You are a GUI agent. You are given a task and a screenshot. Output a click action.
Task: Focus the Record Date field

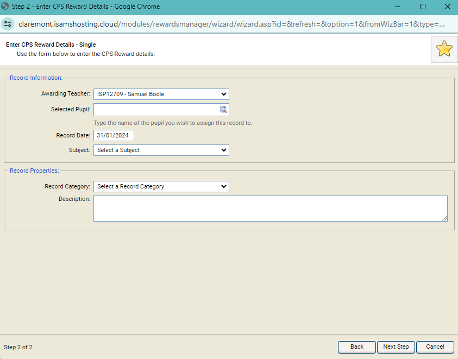coord(114,136)
